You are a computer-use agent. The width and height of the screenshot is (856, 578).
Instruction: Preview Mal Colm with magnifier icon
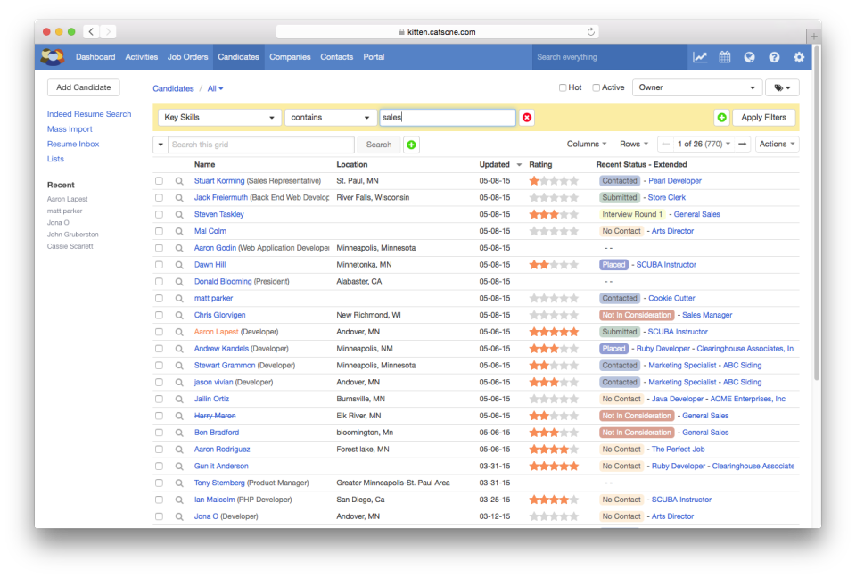pos(179,231)
